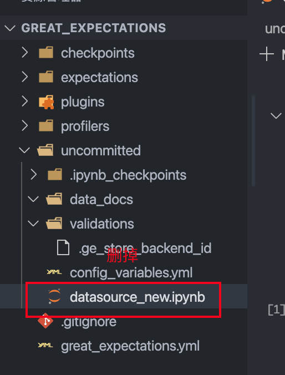
Task: Click the YAML icon of great_expectations.yml
Action: 45,346
